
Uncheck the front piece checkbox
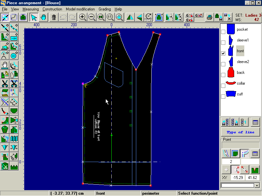[223, 53]
